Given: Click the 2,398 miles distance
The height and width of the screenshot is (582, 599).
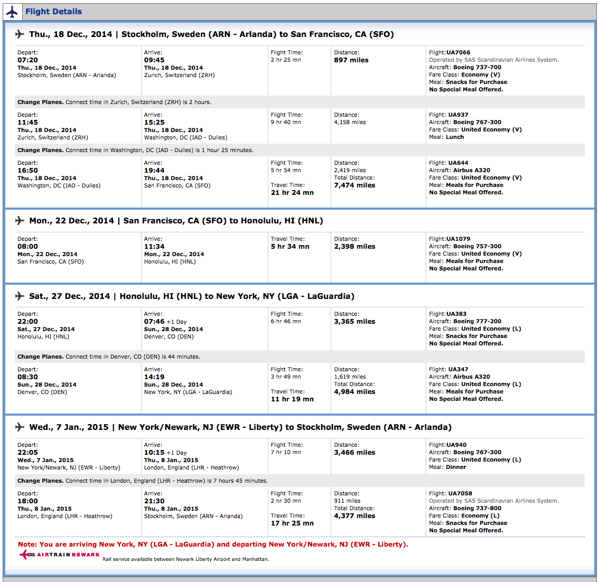Looking at the screenshot, I should pyautogui.click(x=354, y=246).
